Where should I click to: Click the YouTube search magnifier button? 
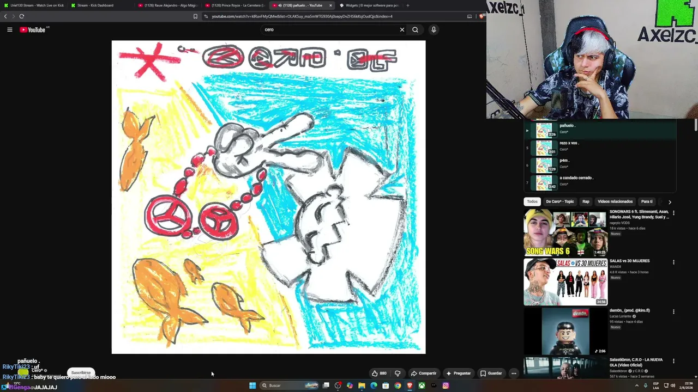tap(415, 29)
